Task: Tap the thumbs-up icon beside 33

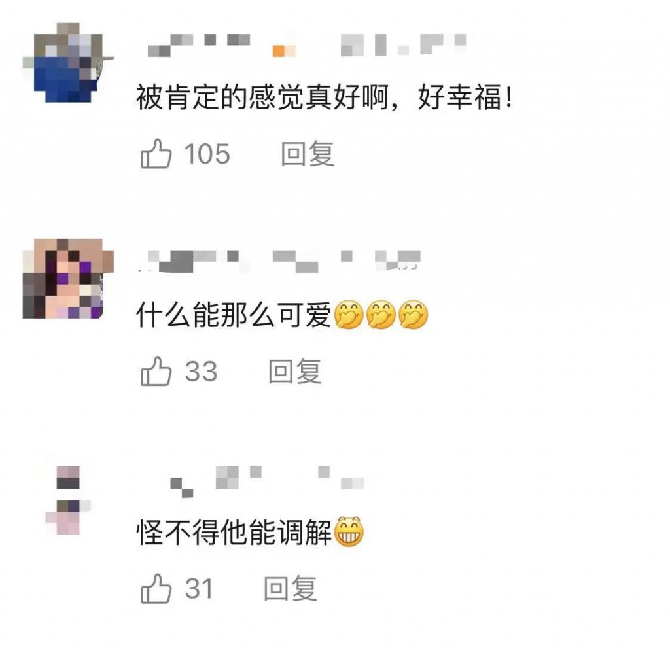Action: tap(156, 371)
